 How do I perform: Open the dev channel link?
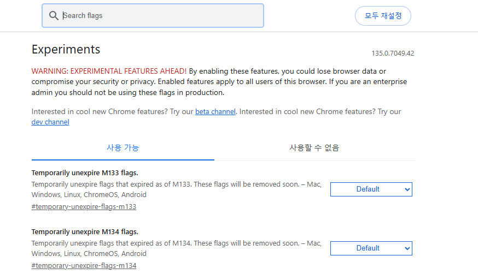(x=50, y=122)
